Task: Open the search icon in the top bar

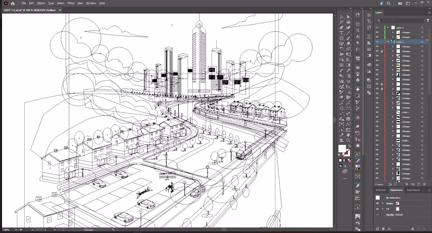Action: 389,3
